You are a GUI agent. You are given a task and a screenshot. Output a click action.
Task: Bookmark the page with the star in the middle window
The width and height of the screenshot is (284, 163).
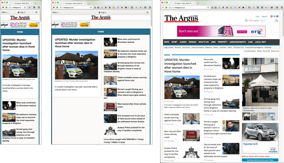[95, 7]
